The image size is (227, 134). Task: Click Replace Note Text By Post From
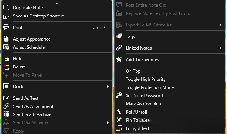click(170, 13)
